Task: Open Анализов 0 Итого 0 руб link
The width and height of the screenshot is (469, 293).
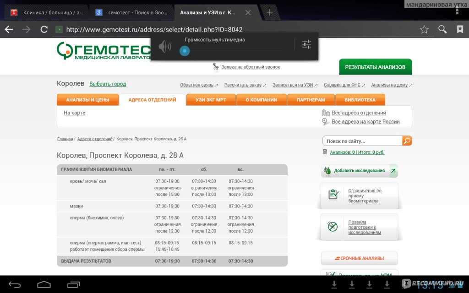Action: click(x=357, y=152)
